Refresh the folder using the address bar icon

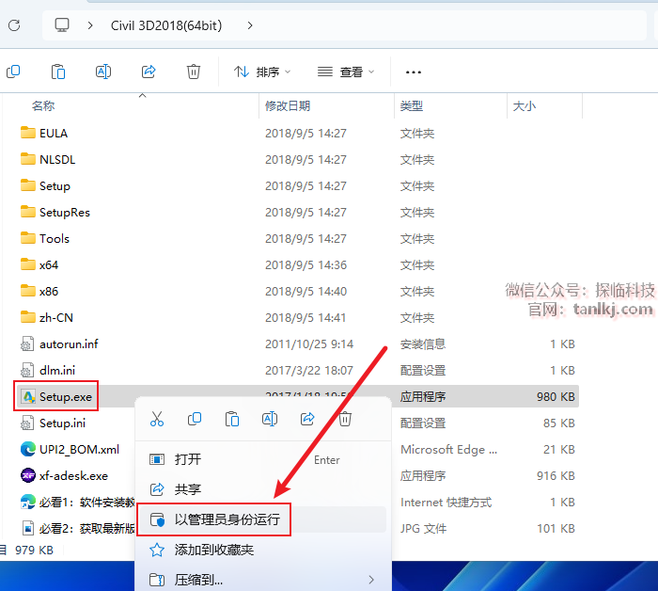point(14,25)
